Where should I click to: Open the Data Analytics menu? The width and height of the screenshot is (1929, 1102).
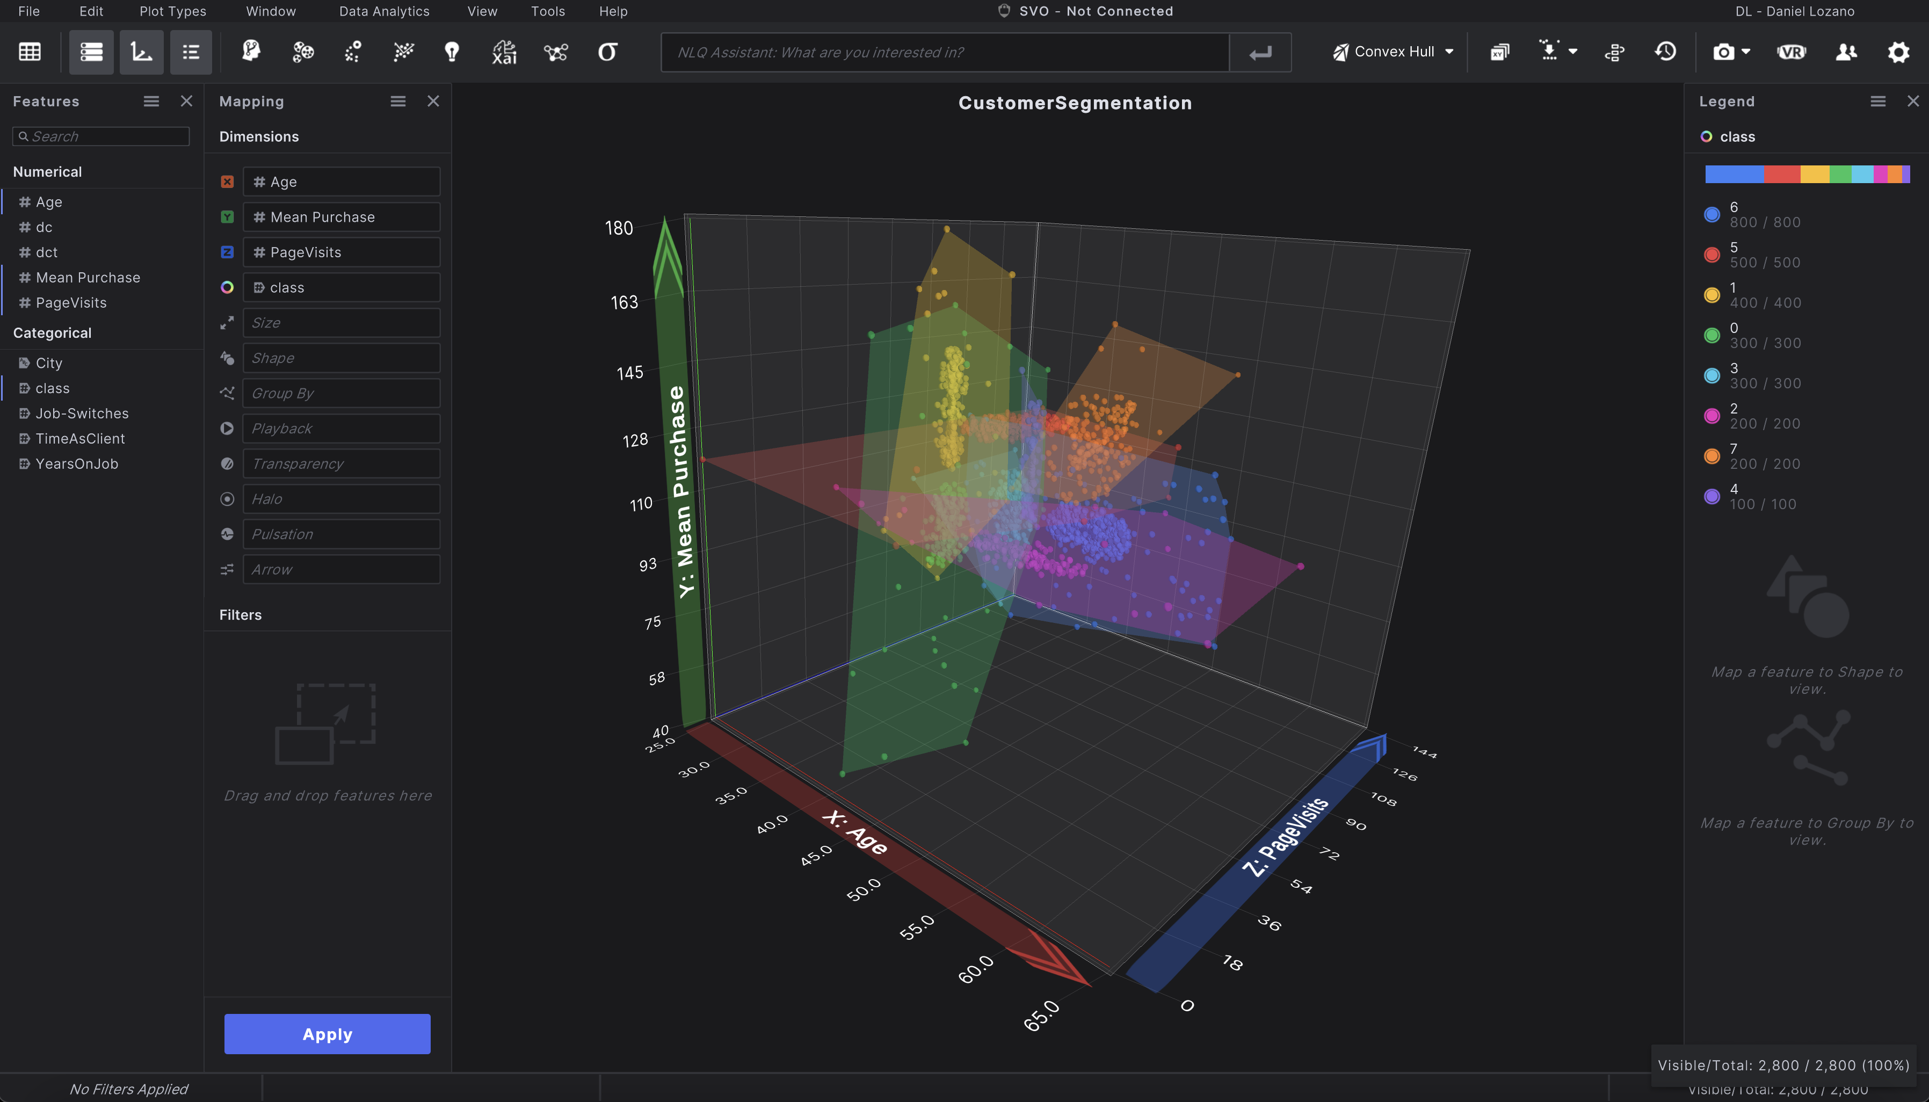point(385,11)
